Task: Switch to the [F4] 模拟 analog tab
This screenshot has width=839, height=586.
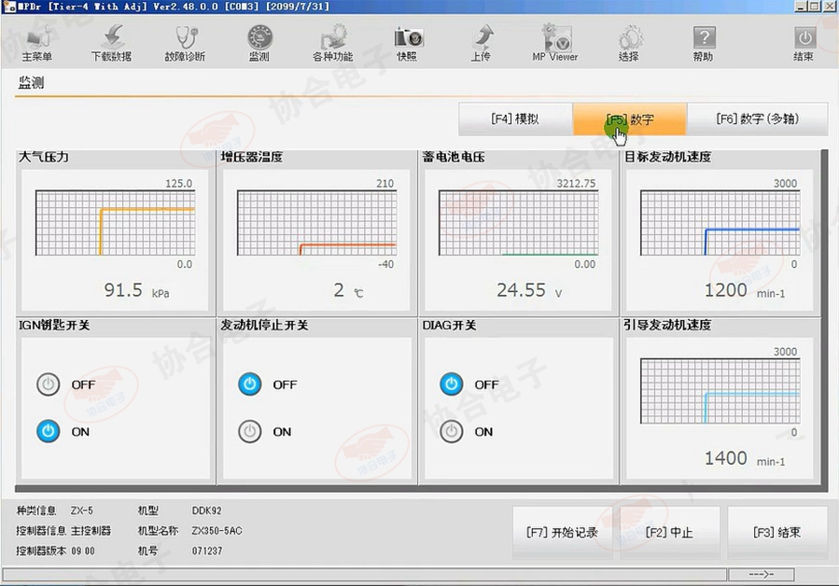Action: (x=514, y=119)
